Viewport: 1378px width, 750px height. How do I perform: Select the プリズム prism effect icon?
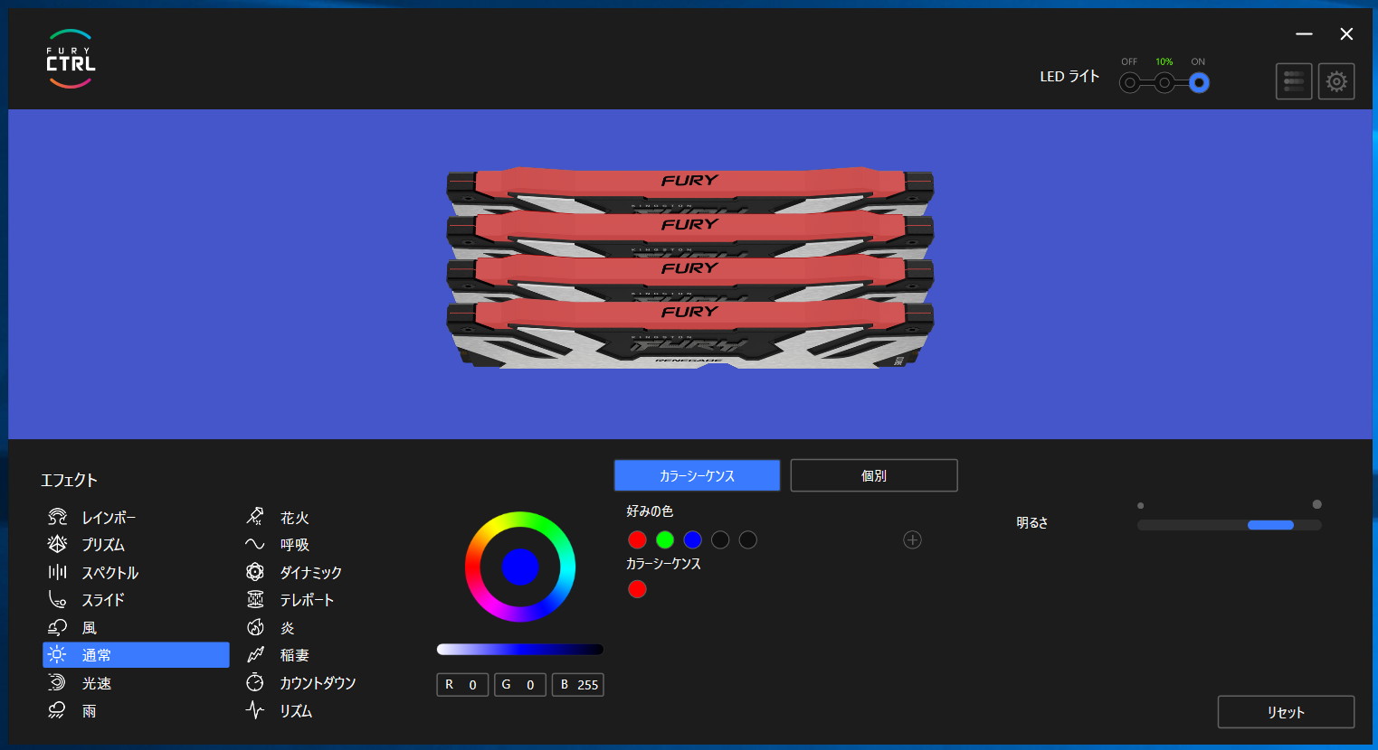pyautogui.click(x=57, y=544)
